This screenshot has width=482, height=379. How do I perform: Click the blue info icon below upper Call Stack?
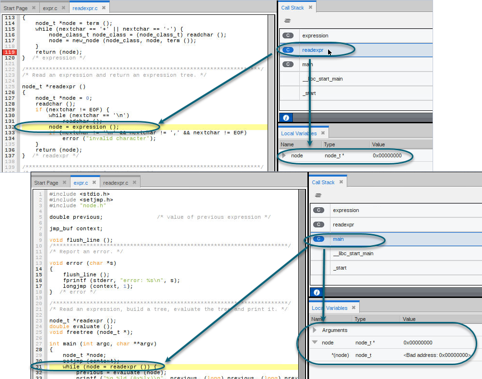(x=286, y=118)
